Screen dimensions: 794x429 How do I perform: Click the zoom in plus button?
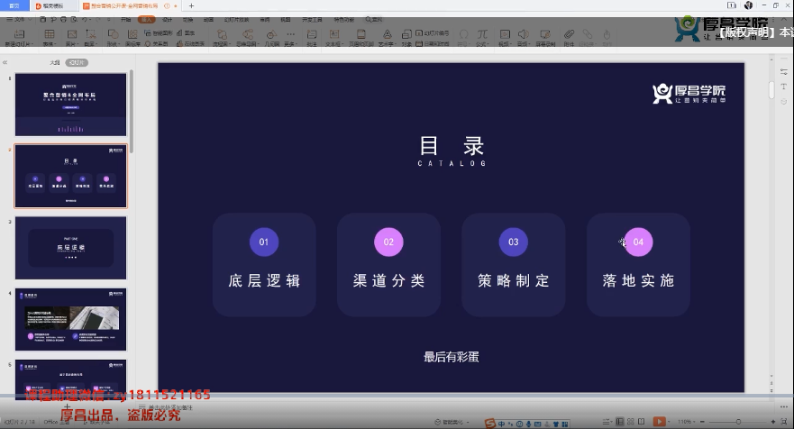point(772,422)
